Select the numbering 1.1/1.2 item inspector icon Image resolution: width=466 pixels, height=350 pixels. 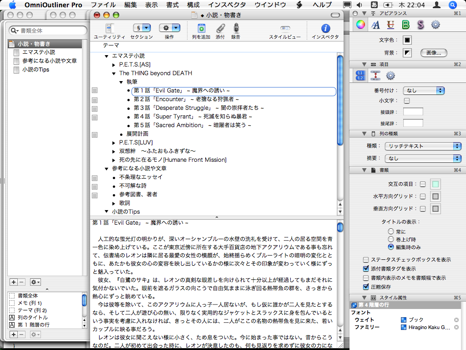360,76
